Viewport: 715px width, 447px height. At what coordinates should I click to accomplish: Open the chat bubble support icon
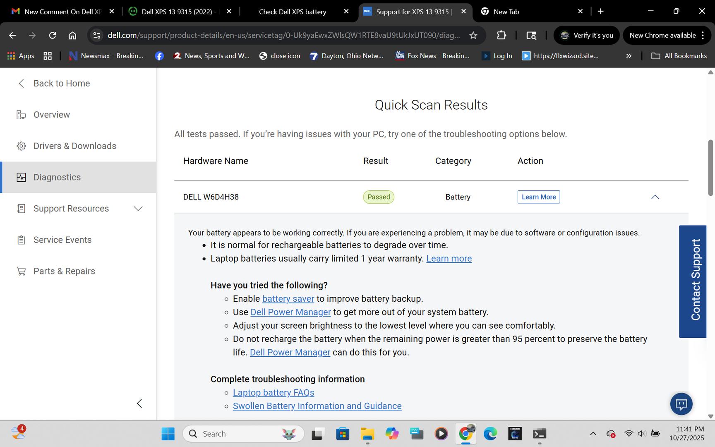(681, 404)
